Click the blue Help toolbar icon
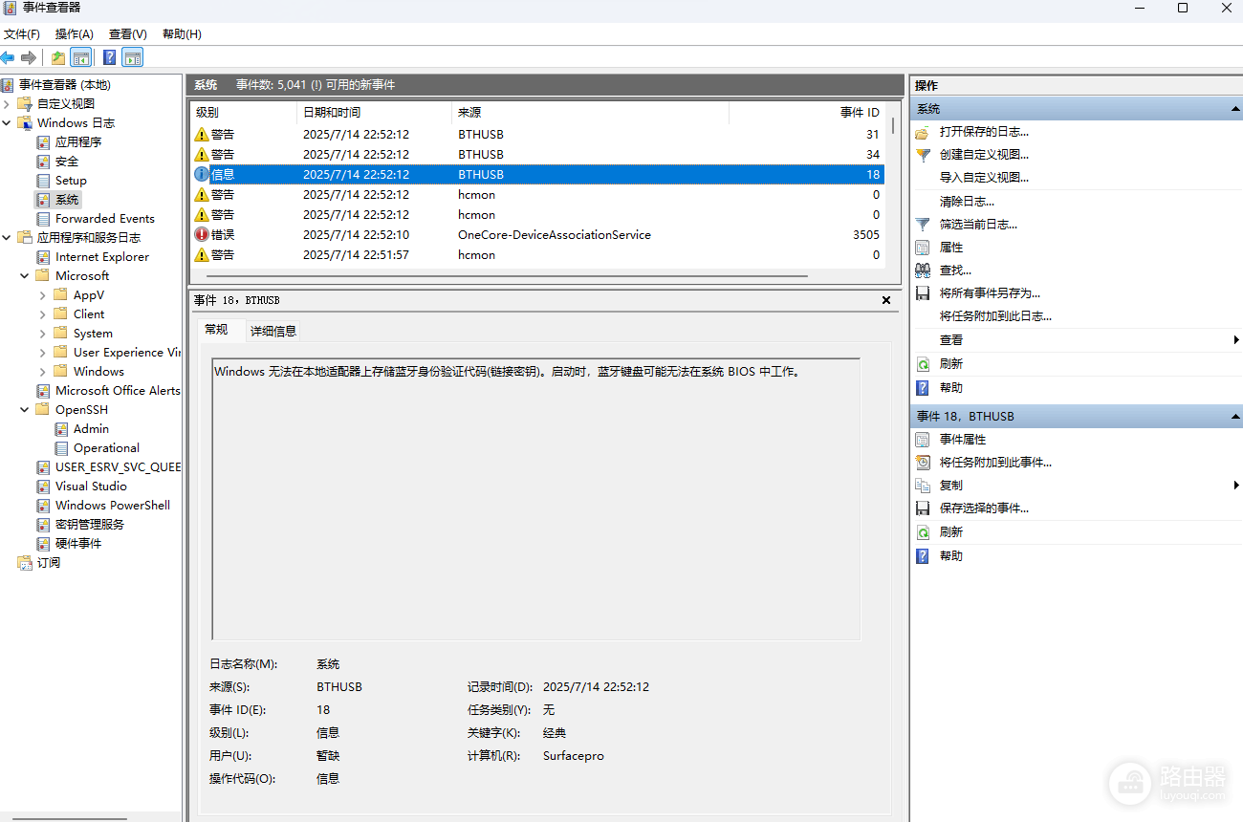 point(110,57)
